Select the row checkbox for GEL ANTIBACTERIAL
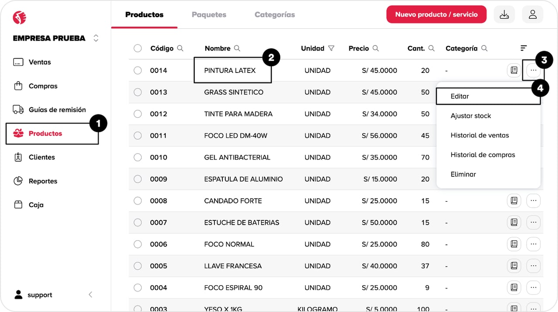This screenshot has width=558, height=312. click(138, 157)
